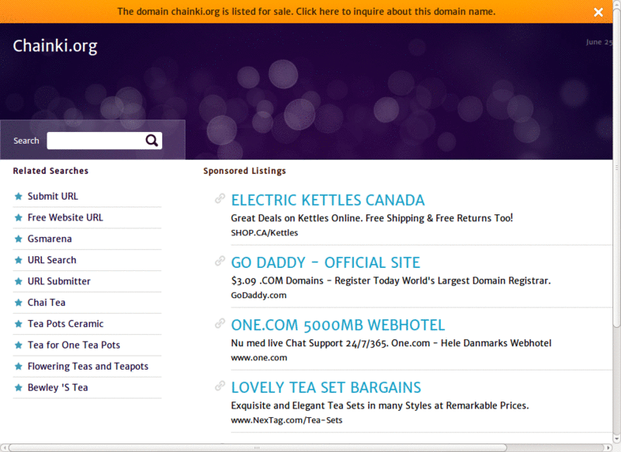Click the $3.09 .COM Domains description

tap(391, 280)
